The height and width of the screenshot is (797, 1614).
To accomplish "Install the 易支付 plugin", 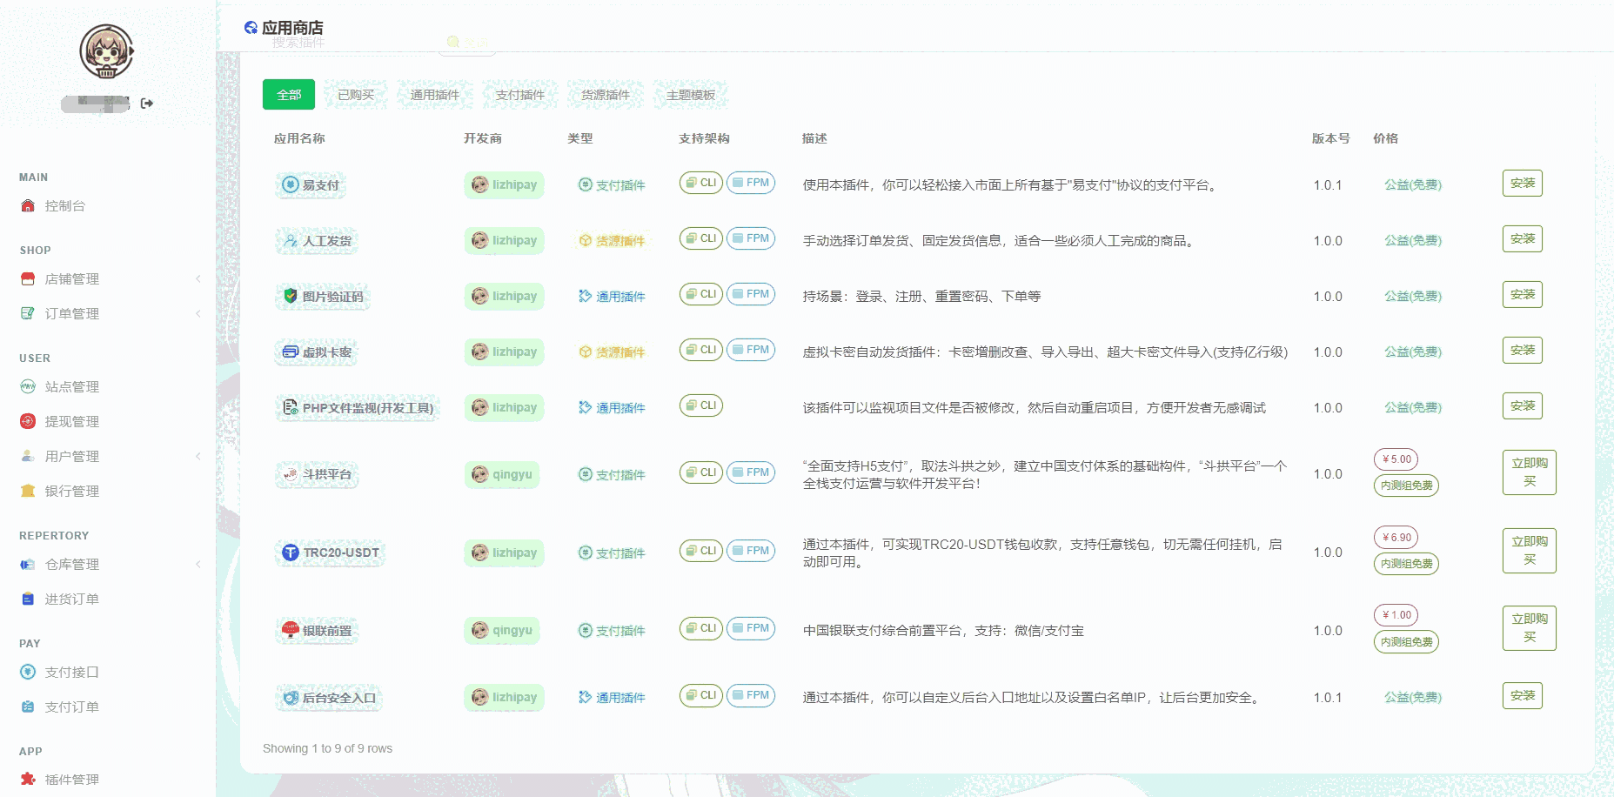I will (x=1522, y=184).
